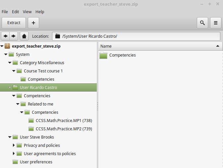The height and width of the screenshot is (168, 223).
Task: Click 'export_teacher_steve.zip' root label in tree
Action: click(36, 46)
